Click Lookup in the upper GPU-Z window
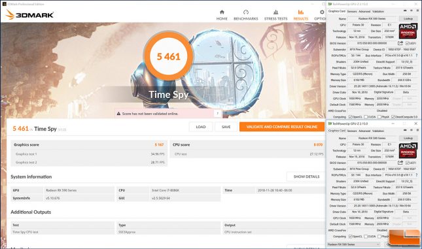 point(408,19)
